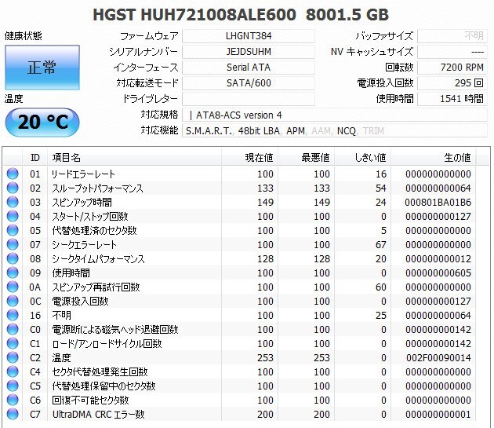
Task: Click the firmware field LHGNT384
Action: click(249, 36)
